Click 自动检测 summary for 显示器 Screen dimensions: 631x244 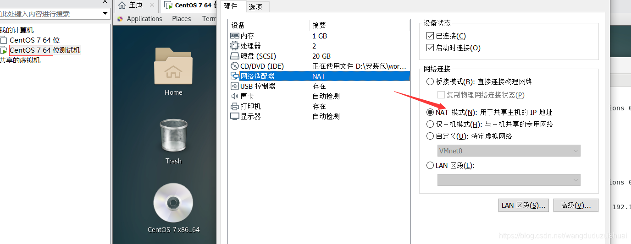(326, 116)
